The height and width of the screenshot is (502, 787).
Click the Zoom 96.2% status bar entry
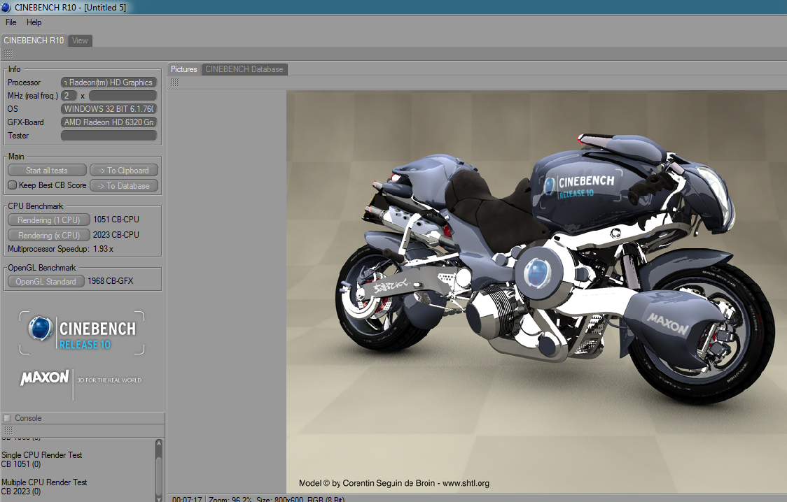(x=230, y=499)
